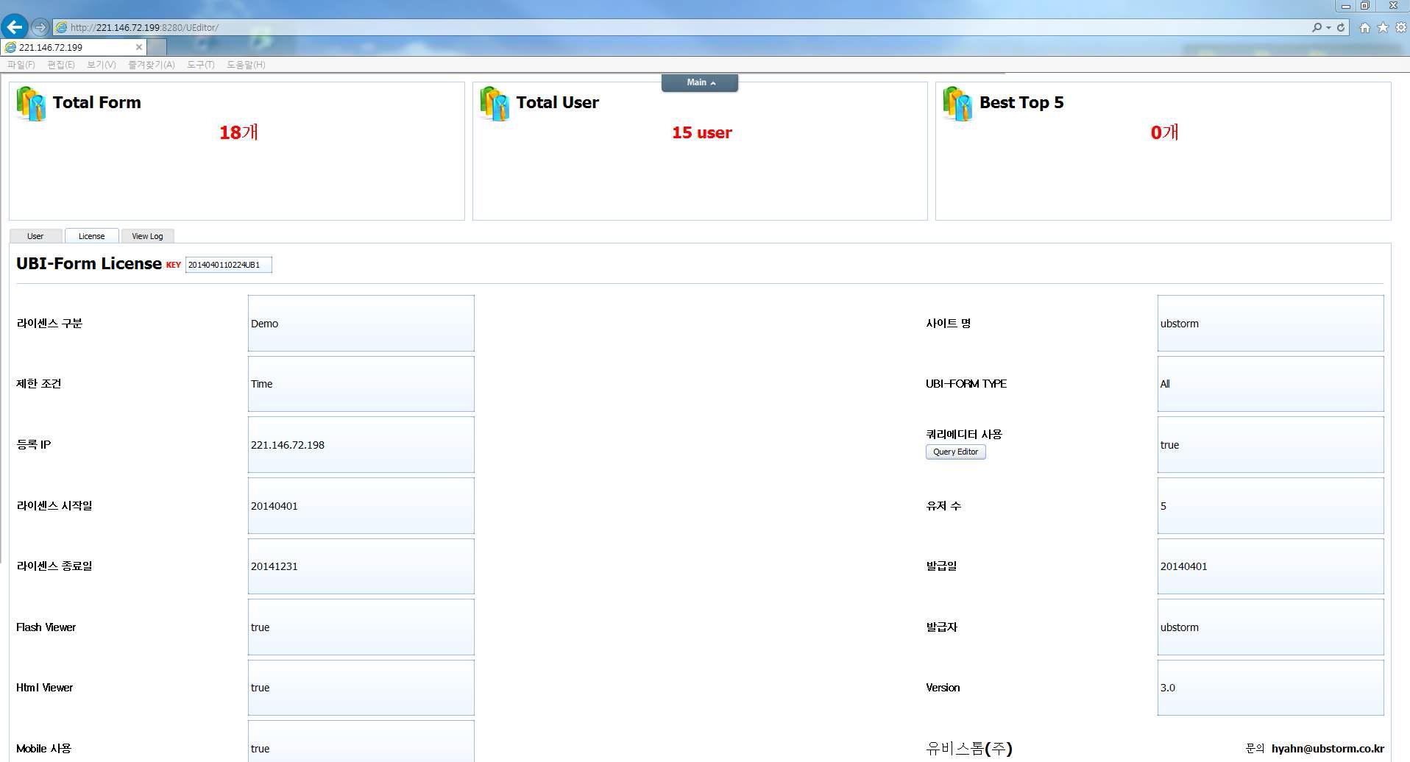Click the browser Forward arrow button
1410x762 pixels.
point(40,27)
